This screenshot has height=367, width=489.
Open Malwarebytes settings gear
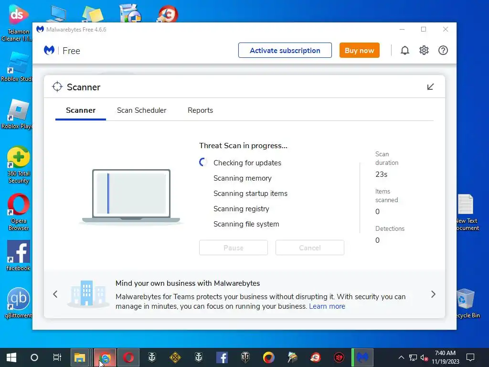point(424,50)
